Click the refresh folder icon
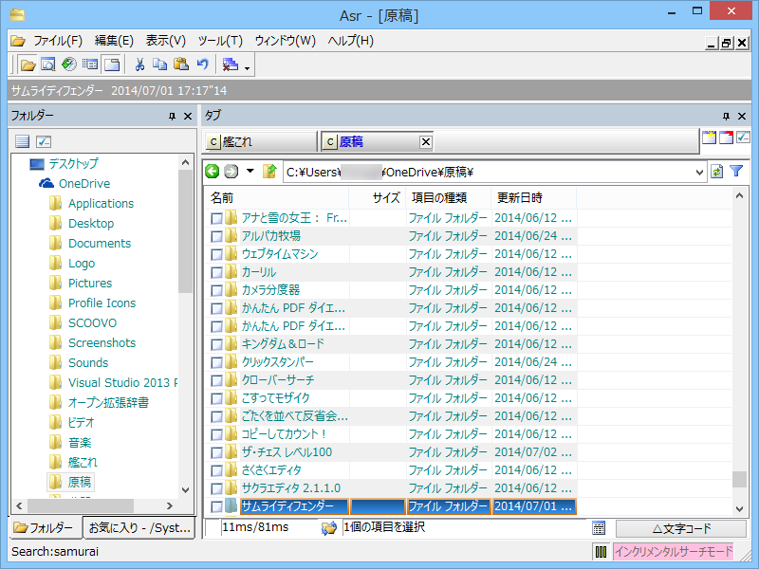 (x=717, y=172)
